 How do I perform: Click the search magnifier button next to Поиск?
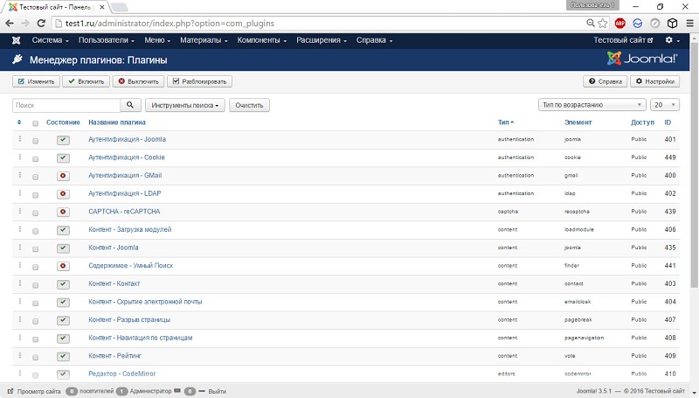130,105
